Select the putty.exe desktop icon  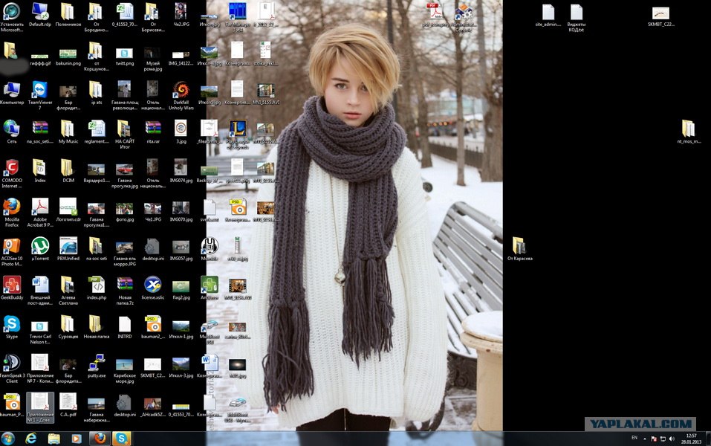point(96,363)
